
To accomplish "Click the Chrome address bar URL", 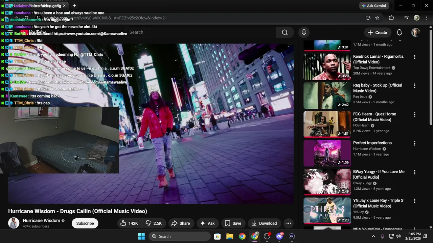I will click(105, 18).
